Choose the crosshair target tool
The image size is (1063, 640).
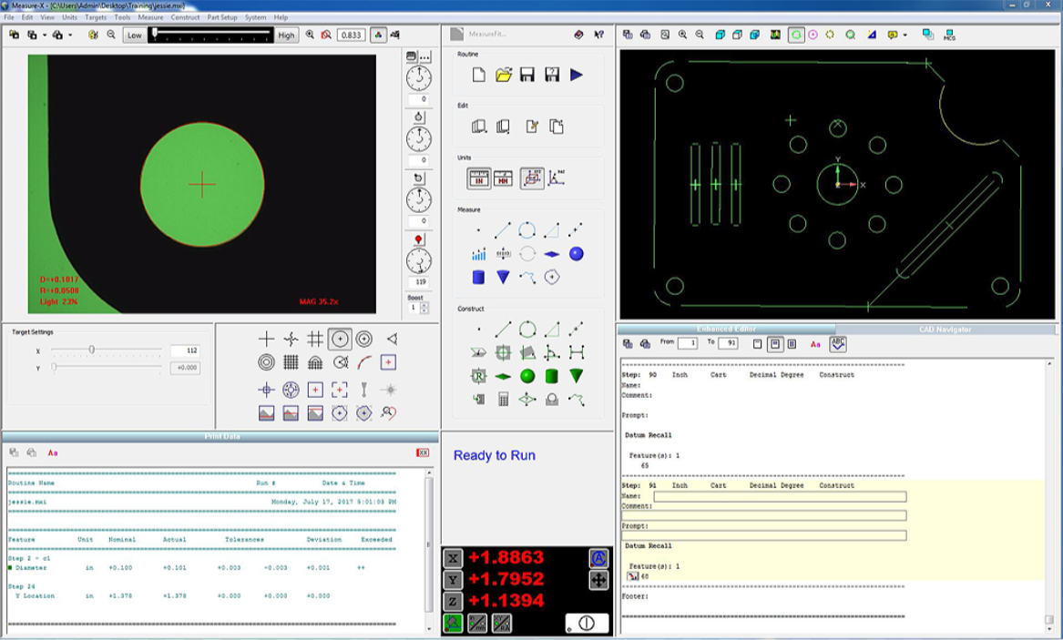[266, 339]
